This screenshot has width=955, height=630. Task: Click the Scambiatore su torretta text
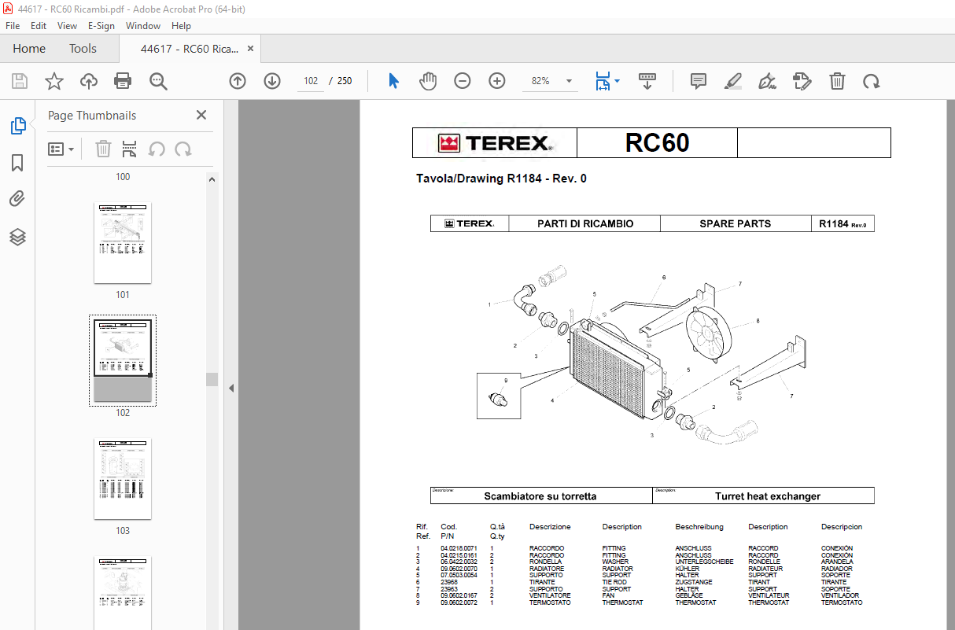tap(540, 496)
